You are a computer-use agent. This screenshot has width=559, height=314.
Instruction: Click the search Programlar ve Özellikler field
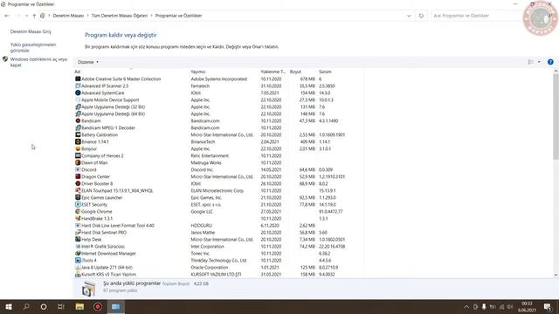coord(476,16)
